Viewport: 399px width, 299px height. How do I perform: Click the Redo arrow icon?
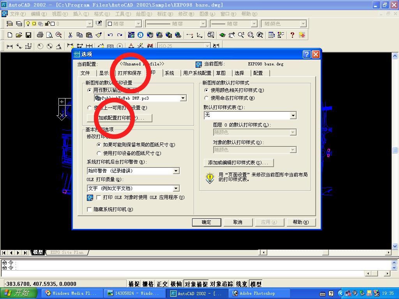[x=120, y=35]
